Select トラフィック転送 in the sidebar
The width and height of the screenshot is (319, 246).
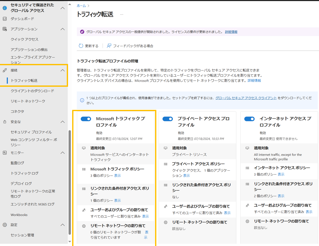pyautogui.click(x=24, y=81)
